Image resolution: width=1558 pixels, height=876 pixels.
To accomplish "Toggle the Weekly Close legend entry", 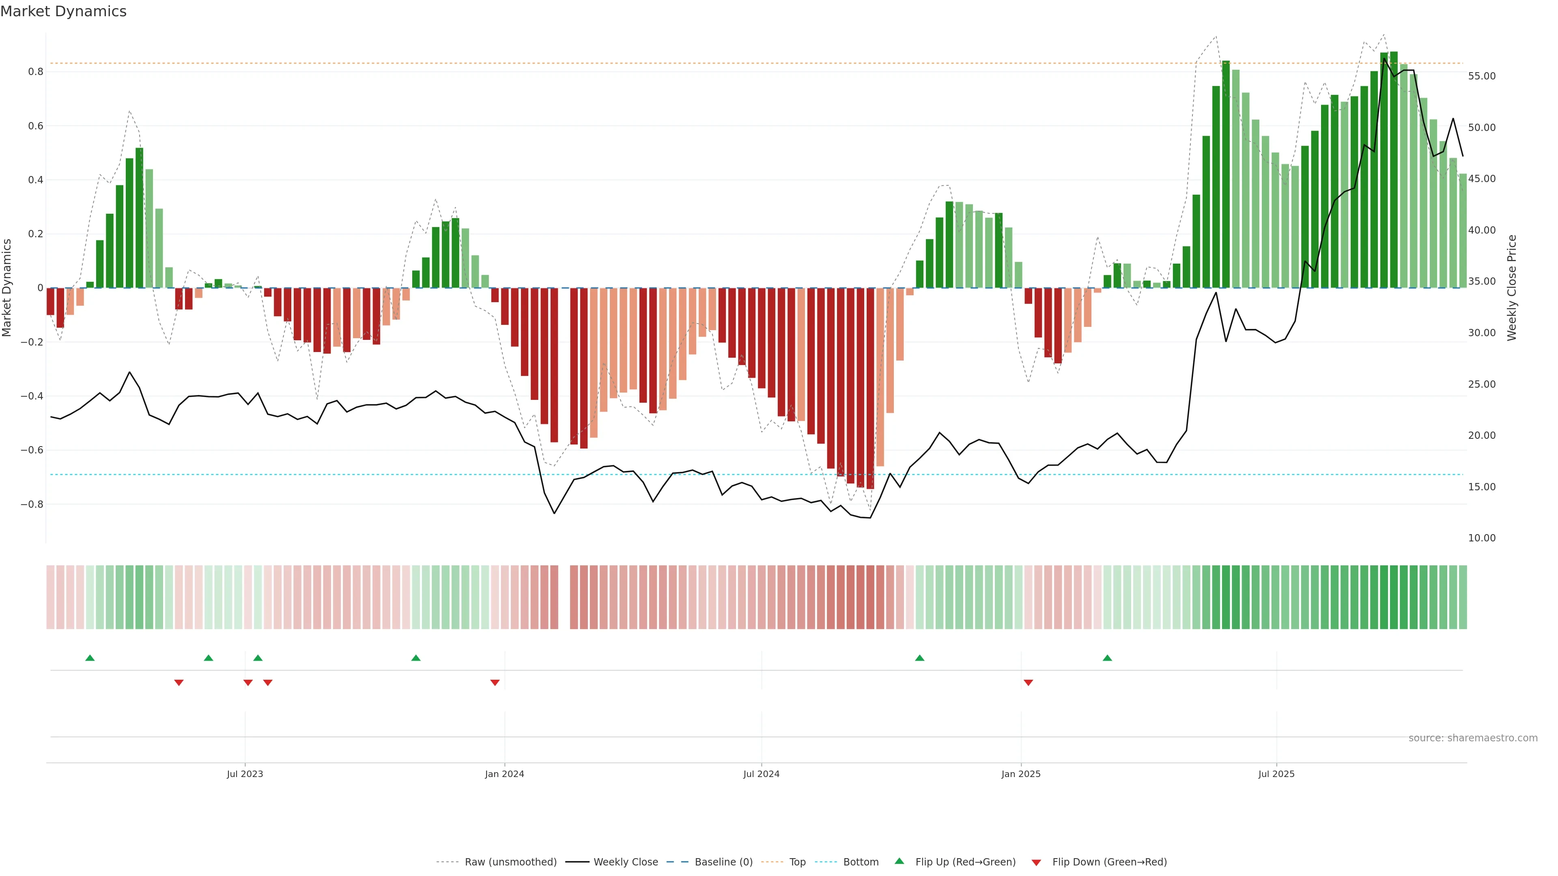I will point(625,862).
